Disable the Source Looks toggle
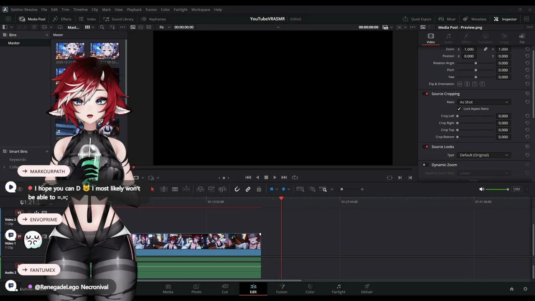 [426, 147]
